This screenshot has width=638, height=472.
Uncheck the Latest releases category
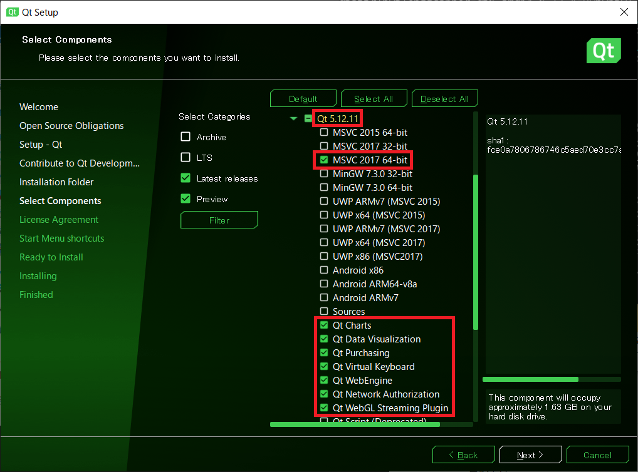click(186, 178)
